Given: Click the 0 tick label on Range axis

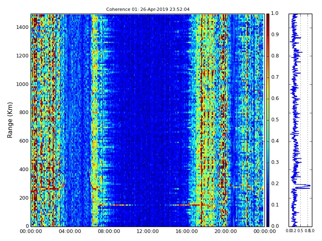Looking at the screenshot, I should click(x=27, y=226).
